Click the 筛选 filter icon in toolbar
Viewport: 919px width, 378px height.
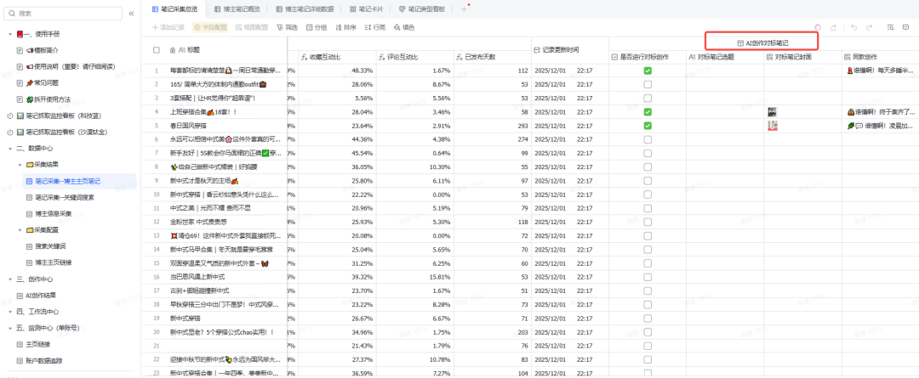[x=286, y=27]
